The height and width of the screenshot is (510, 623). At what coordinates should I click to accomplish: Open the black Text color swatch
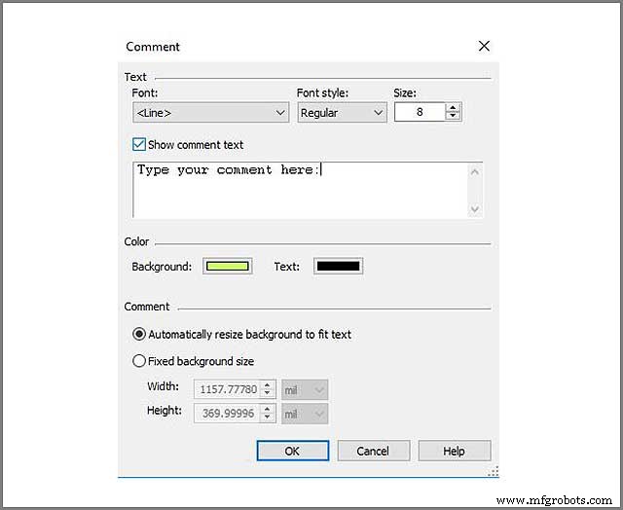(338, 266)
